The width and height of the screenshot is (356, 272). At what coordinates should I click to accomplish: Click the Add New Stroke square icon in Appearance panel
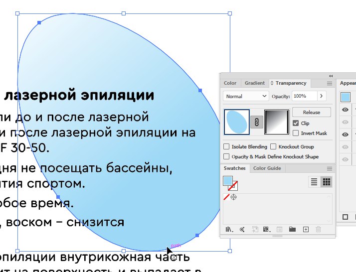pos(345,217)
